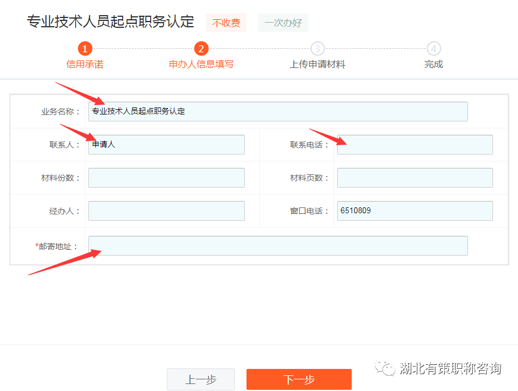
Task: Focus the 窗口电话 field showing 6510809
Action: (x=415, y=211)
